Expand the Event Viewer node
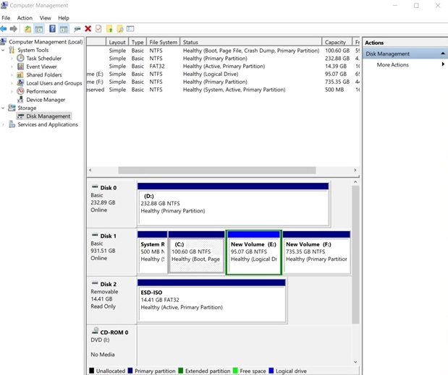 [12, 66]
